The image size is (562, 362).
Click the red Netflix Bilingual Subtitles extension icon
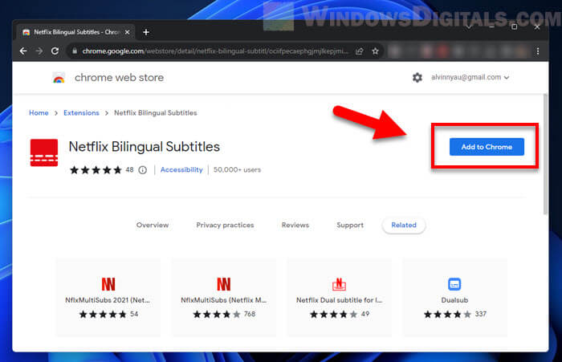pyautogui.click(x=44, y=153)
